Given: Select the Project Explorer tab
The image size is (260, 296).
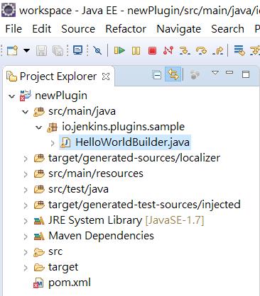Looking at the screenshot, I should pyautogui.click(x=58, y=76).
